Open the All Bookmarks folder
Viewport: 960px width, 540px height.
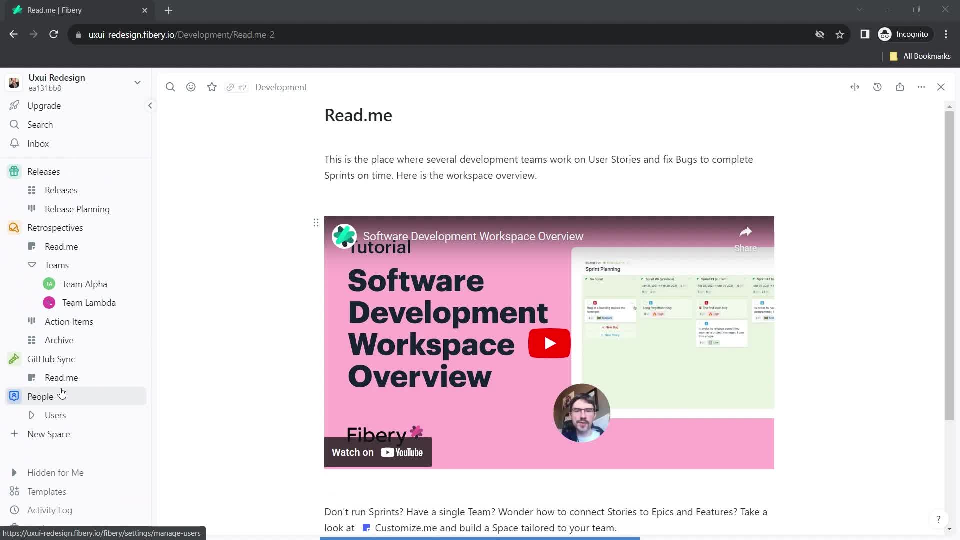tap(920, 56)
